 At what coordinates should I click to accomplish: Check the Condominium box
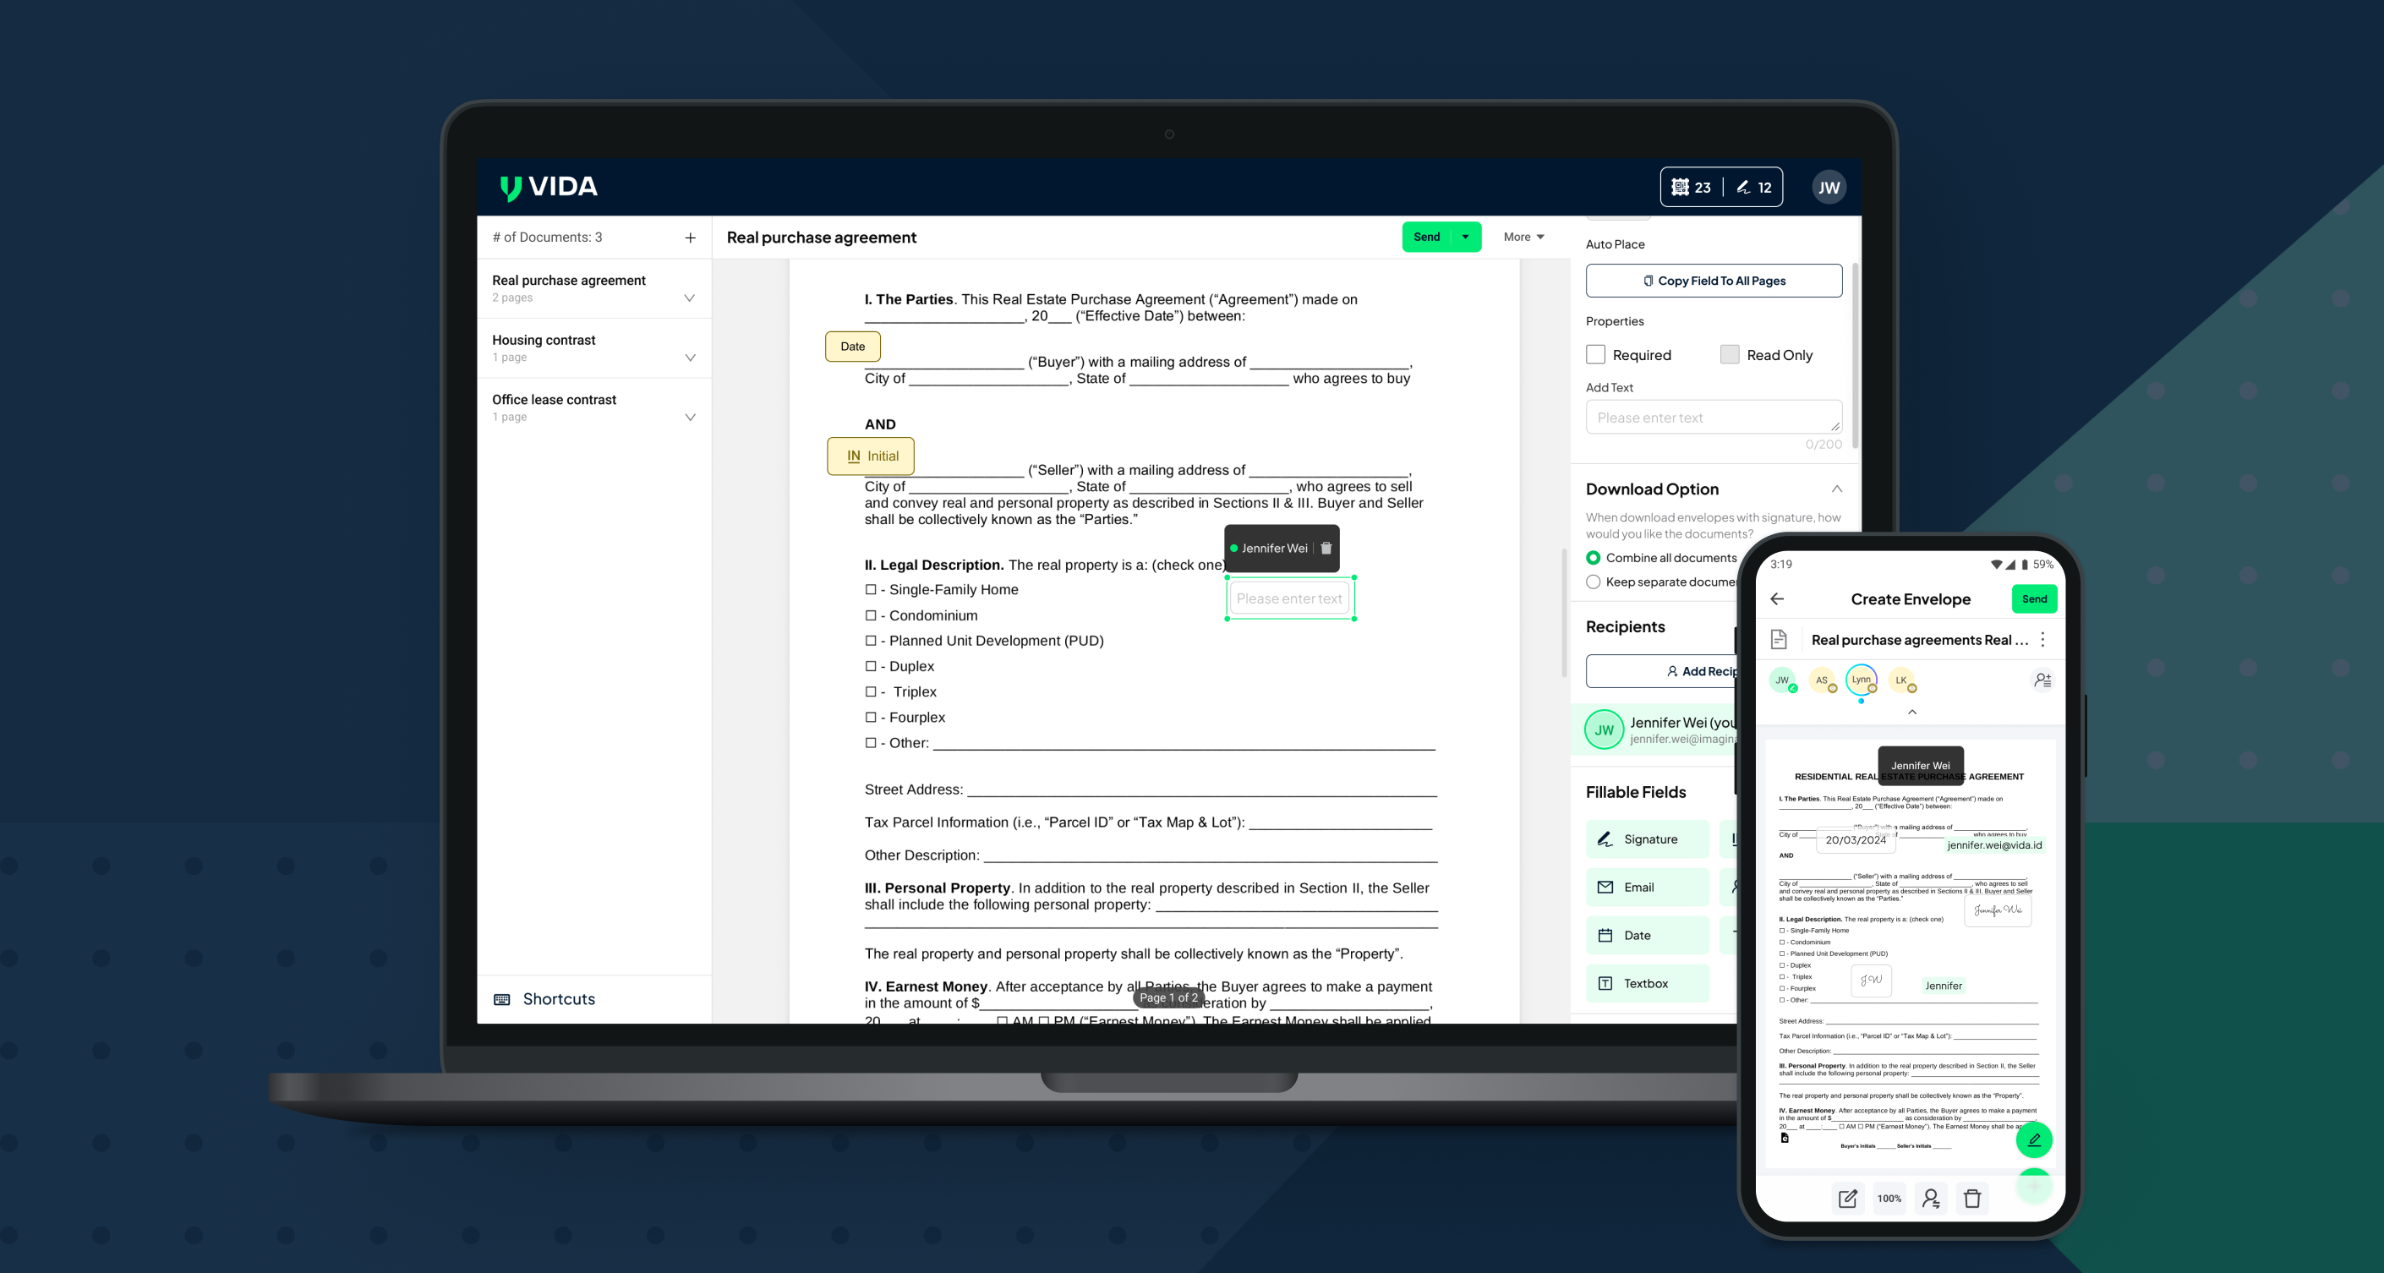tap(870, 615)
